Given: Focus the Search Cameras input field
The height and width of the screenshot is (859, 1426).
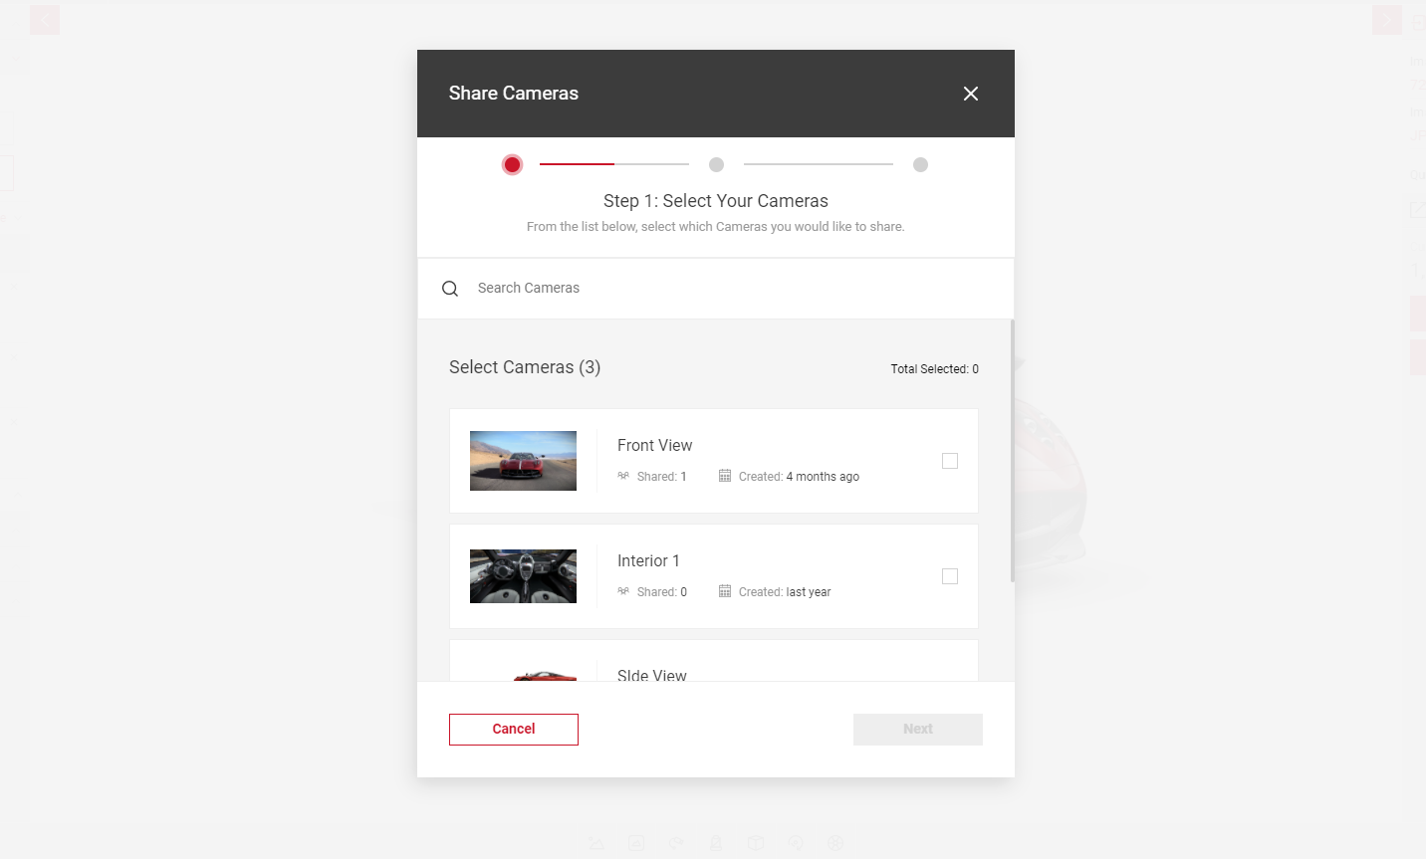Looking at the screenshot, I should pyautogui.click(x=715, y=288).
